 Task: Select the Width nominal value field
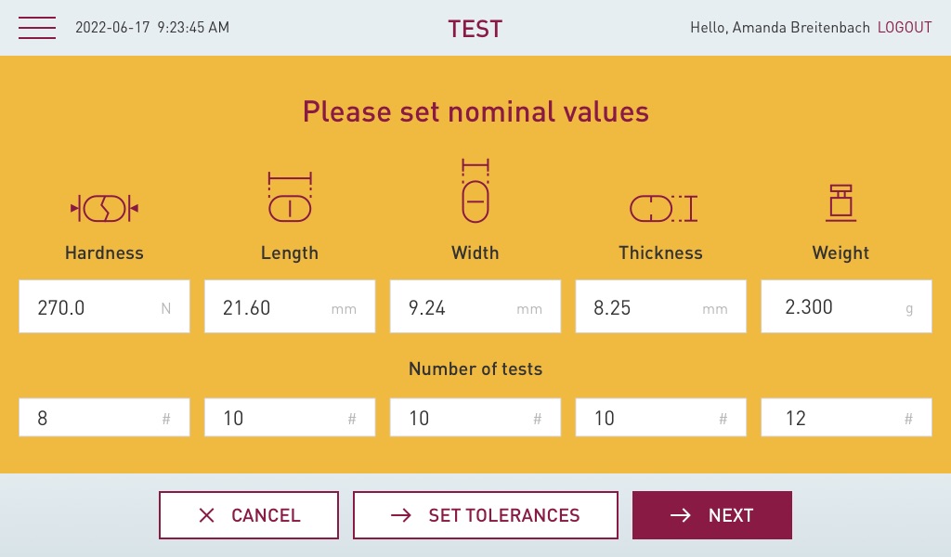(x=475, y=307)
